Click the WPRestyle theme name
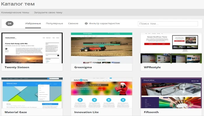Viewport: 204px width, 116px height. pyautogui.click(x=152, y=67)
